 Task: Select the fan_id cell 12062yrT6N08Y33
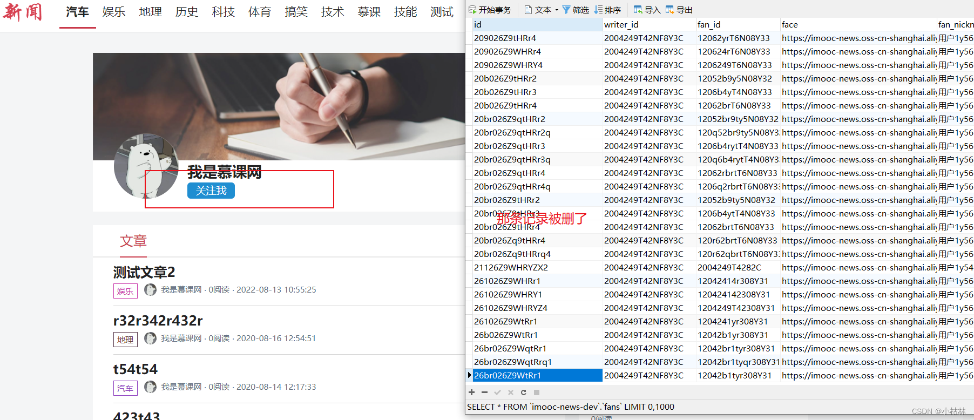point(738,38)
